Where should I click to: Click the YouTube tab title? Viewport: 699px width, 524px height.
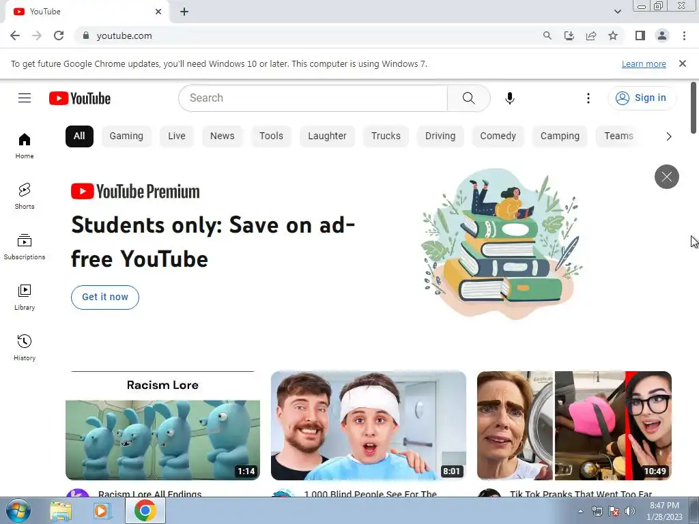[45, 12]
